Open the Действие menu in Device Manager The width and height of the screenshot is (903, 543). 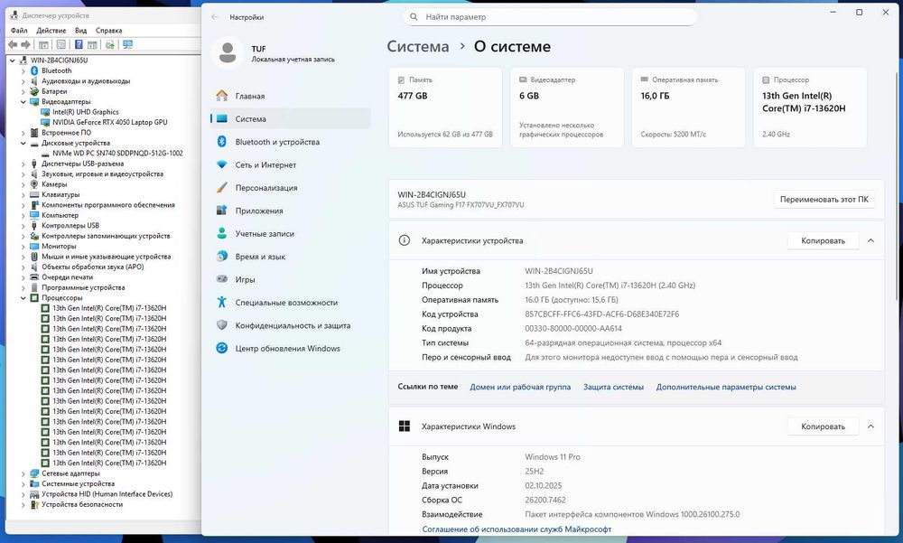coord(51,30)
